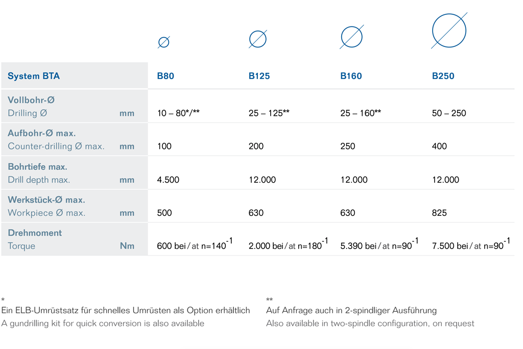Click the 7.500 bei/at n=90 torque value
This screenshot has width=523, height=349.
pyautogui.click(x=471, y=244)
